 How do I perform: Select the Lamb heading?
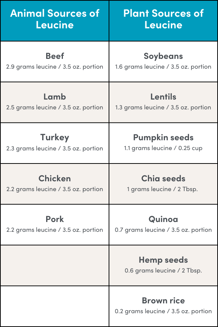click(54, 97)
